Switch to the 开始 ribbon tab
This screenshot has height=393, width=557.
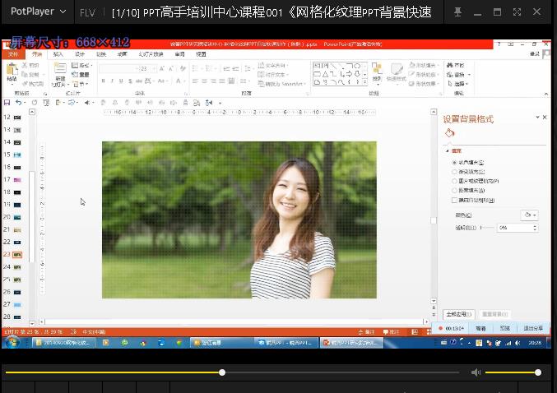click(37, 54)
